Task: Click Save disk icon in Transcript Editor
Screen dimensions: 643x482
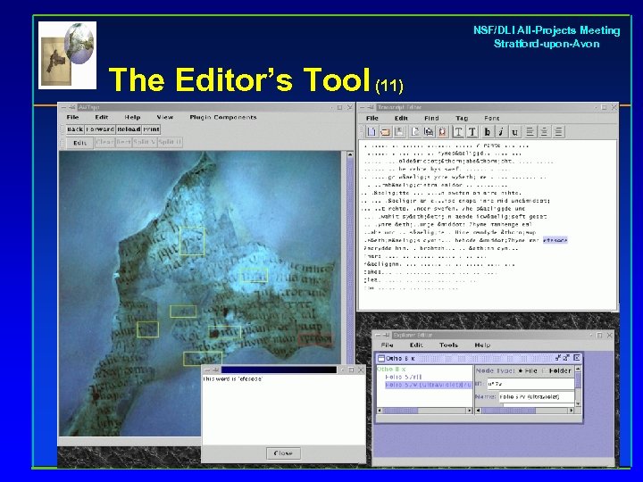Action: (x=399, y=131)
